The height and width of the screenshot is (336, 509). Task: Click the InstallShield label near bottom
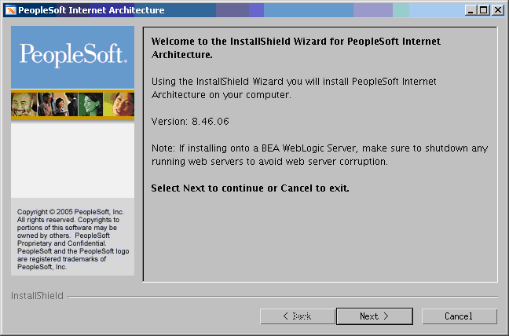[x=37, y=297]
